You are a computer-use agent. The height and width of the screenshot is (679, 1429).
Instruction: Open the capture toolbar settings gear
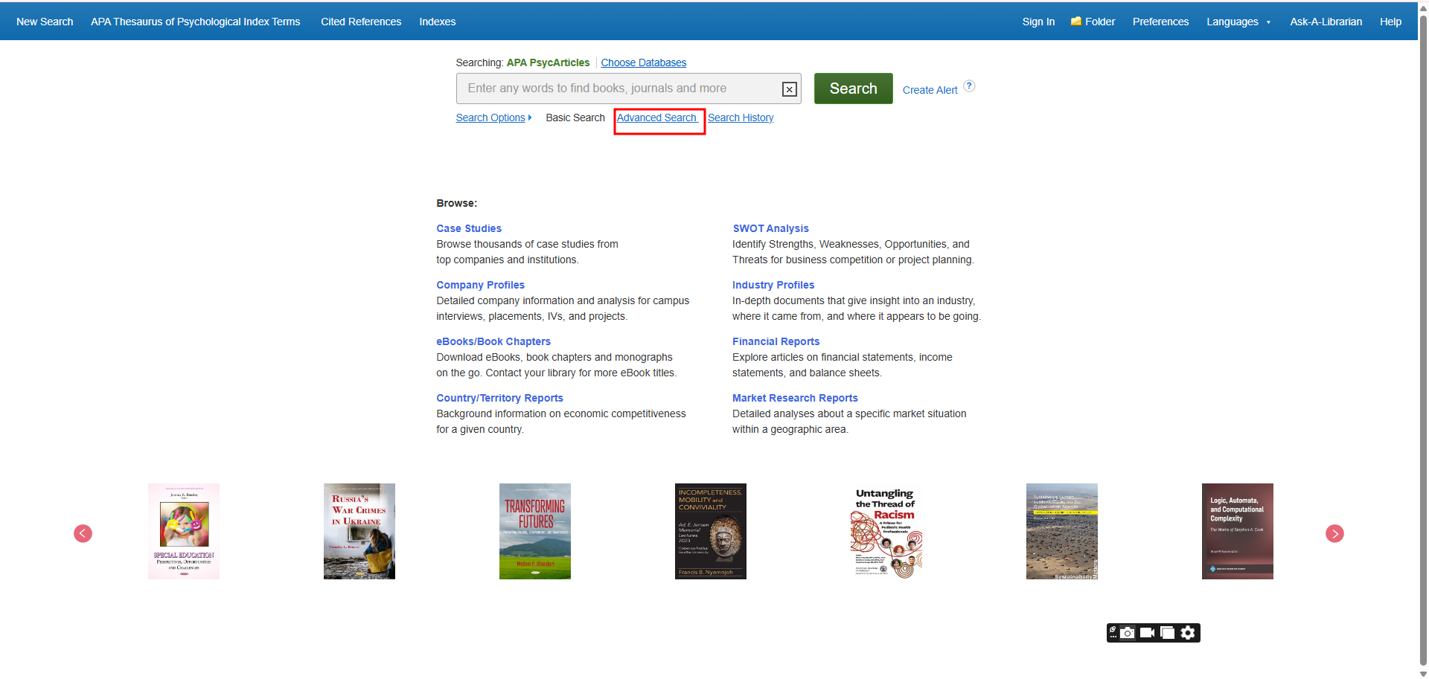point(1188,633)
